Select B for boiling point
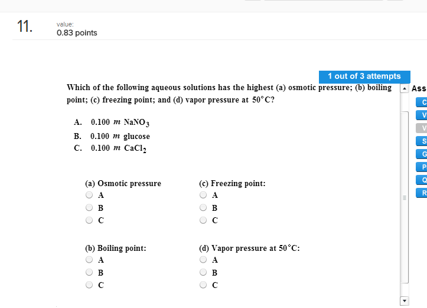This screenshot has height=308, width=427. pos(89,273)
